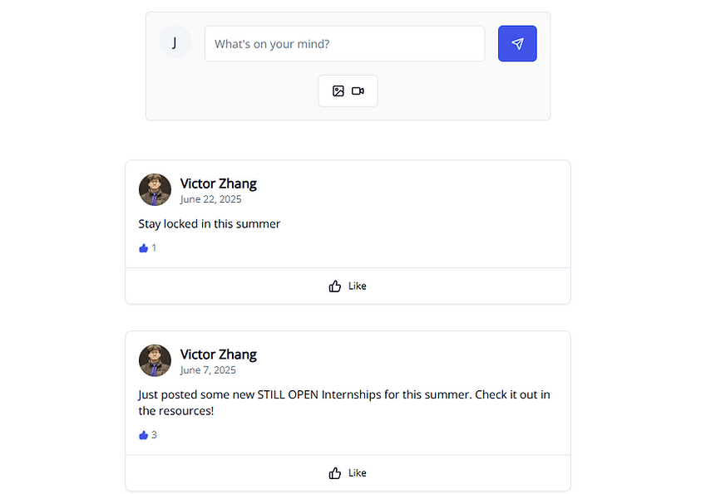Open Victor Zhang name link on second post

219,355
